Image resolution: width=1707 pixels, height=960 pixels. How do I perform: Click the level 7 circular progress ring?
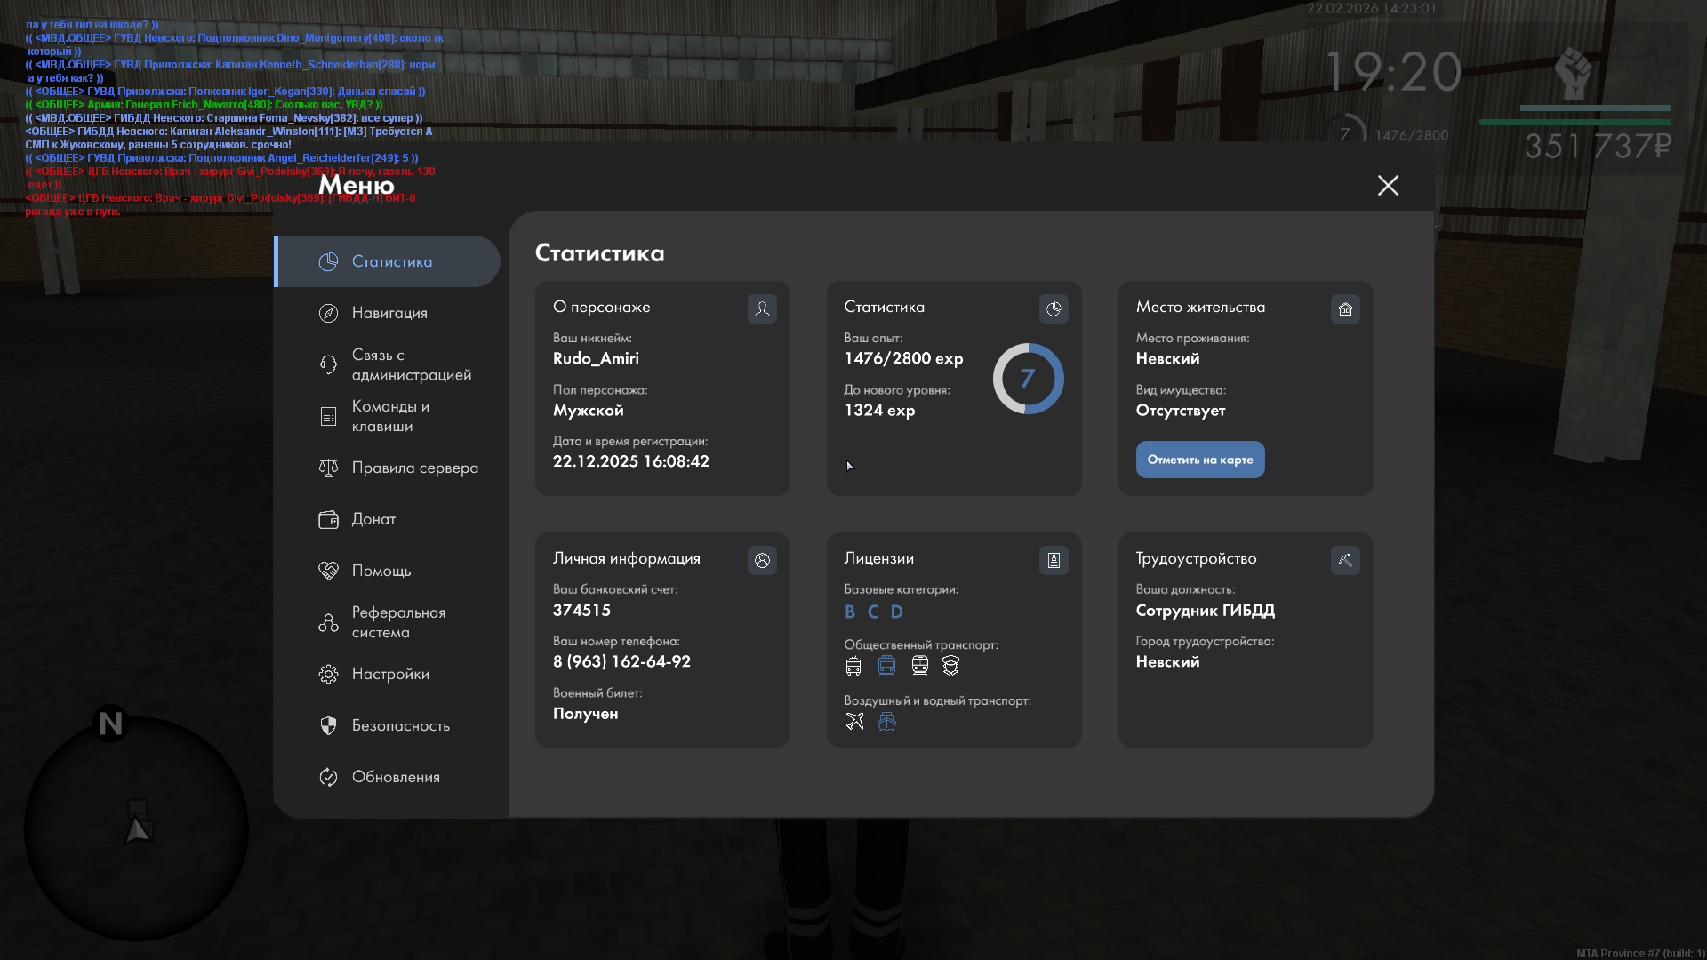(x=1028, y=379)
